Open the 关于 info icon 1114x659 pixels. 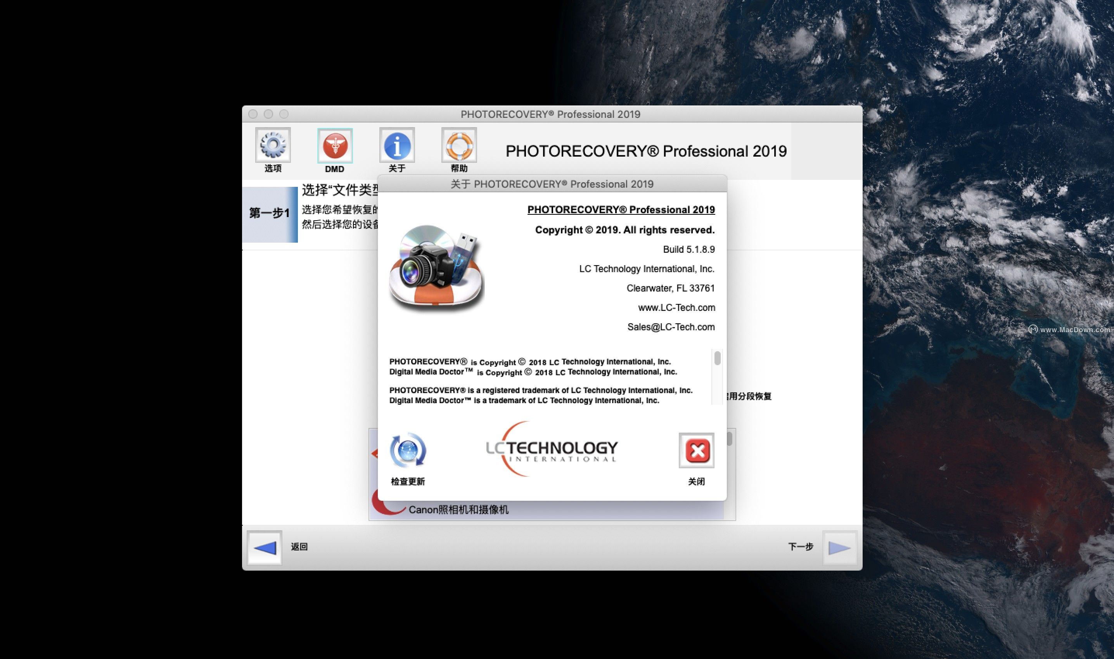coord(397,145)
